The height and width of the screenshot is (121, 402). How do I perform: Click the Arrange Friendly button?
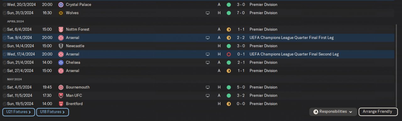click(378, 112)
